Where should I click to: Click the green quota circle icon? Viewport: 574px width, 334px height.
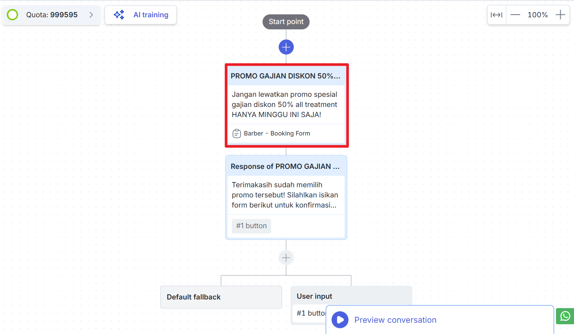12,15
